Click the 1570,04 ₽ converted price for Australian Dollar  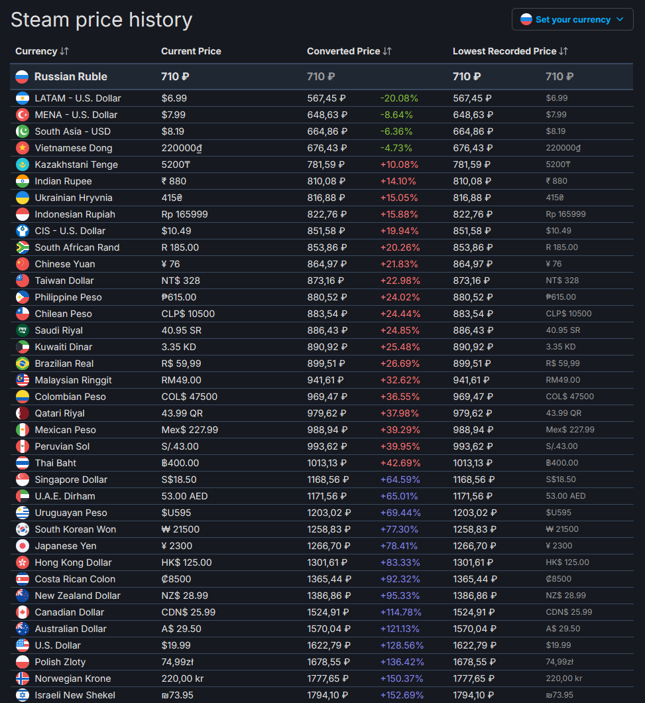click(329, 629)
